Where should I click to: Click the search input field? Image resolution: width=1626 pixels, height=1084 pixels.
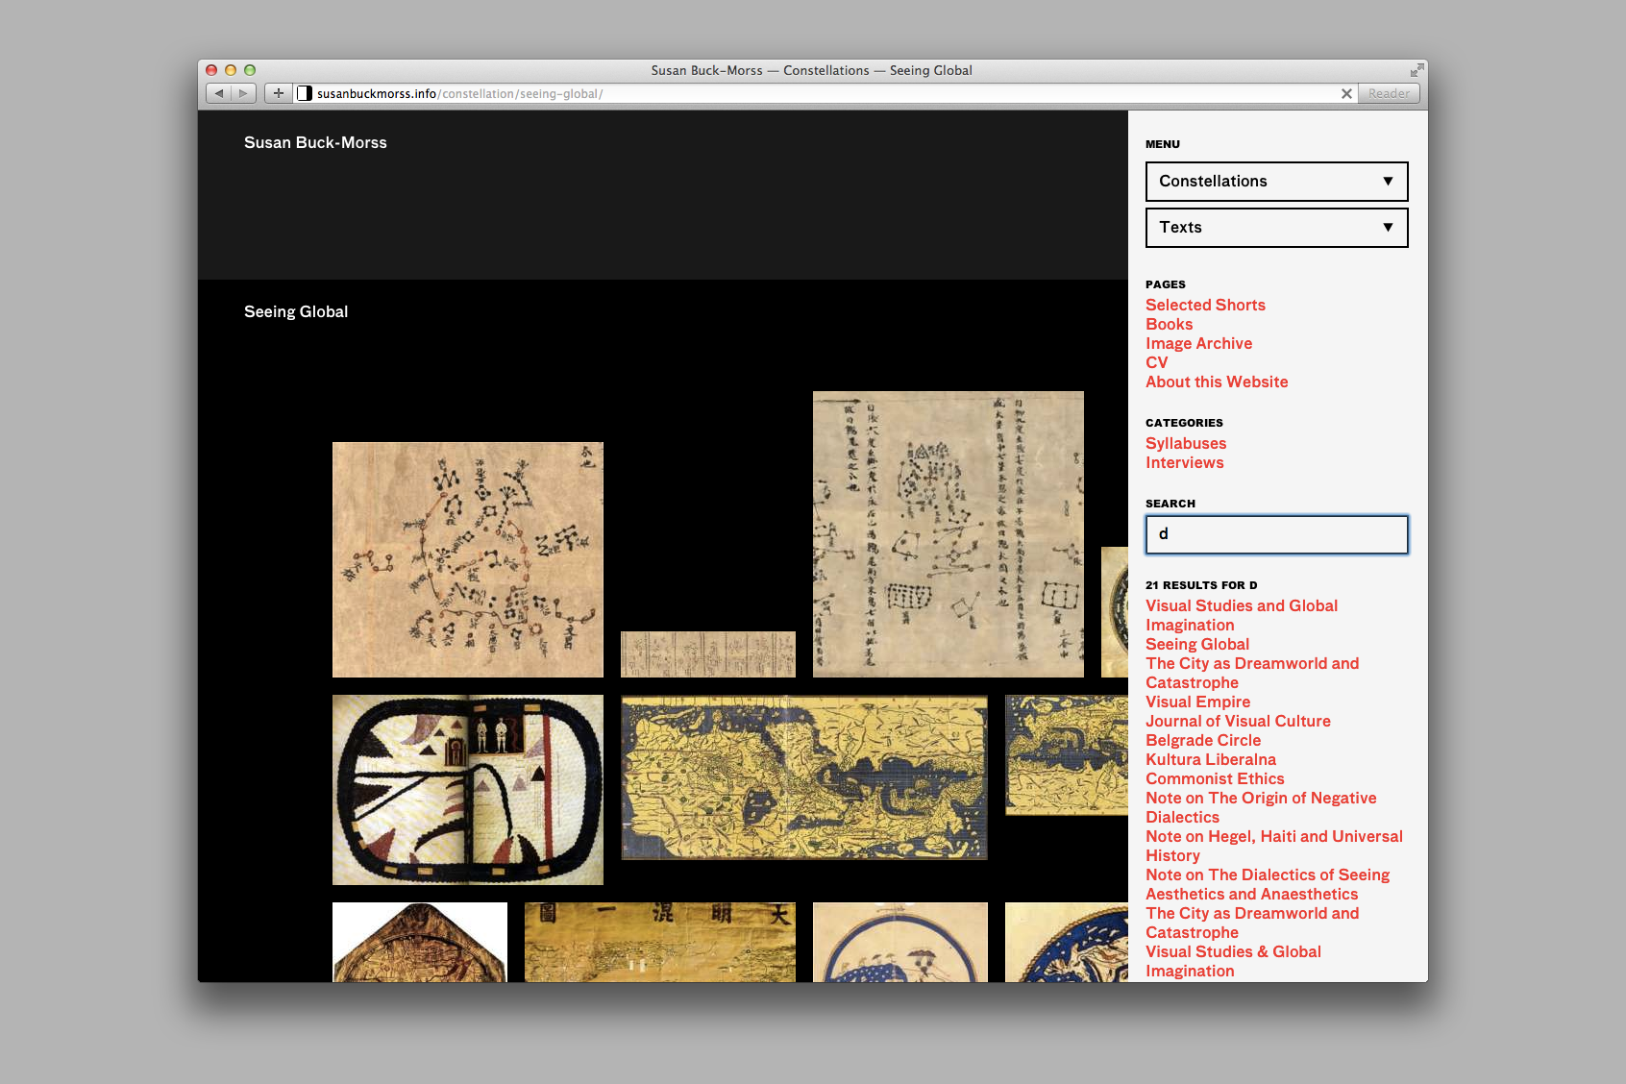tap(1276, 534)
